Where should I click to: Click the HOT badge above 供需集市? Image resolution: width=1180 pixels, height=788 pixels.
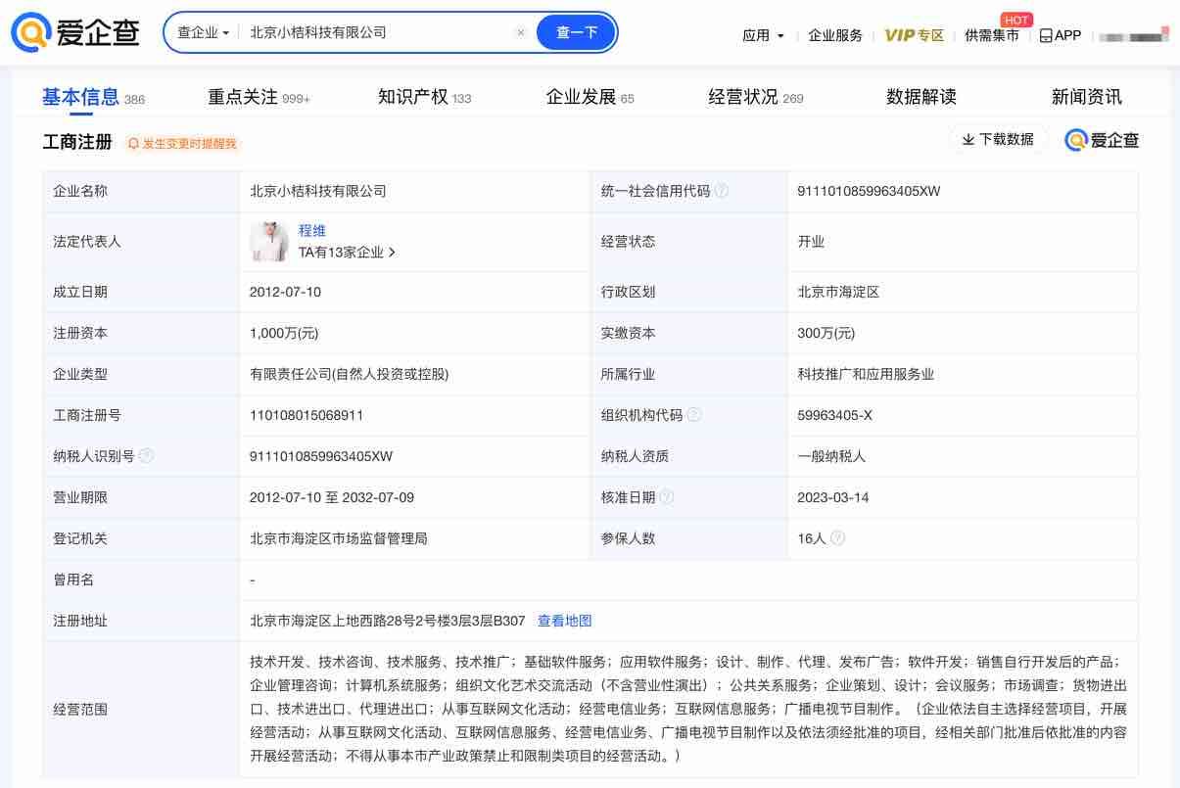pos(1016,20)
